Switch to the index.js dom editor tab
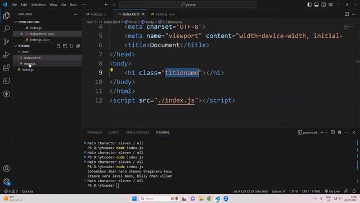Viewport: 360px width, 203px height. tap(165, 14)
